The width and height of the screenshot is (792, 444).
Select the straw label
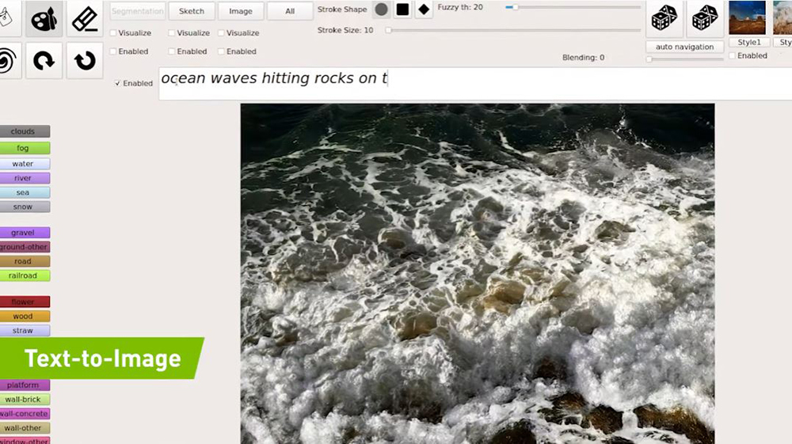click(x=23, y=331)
